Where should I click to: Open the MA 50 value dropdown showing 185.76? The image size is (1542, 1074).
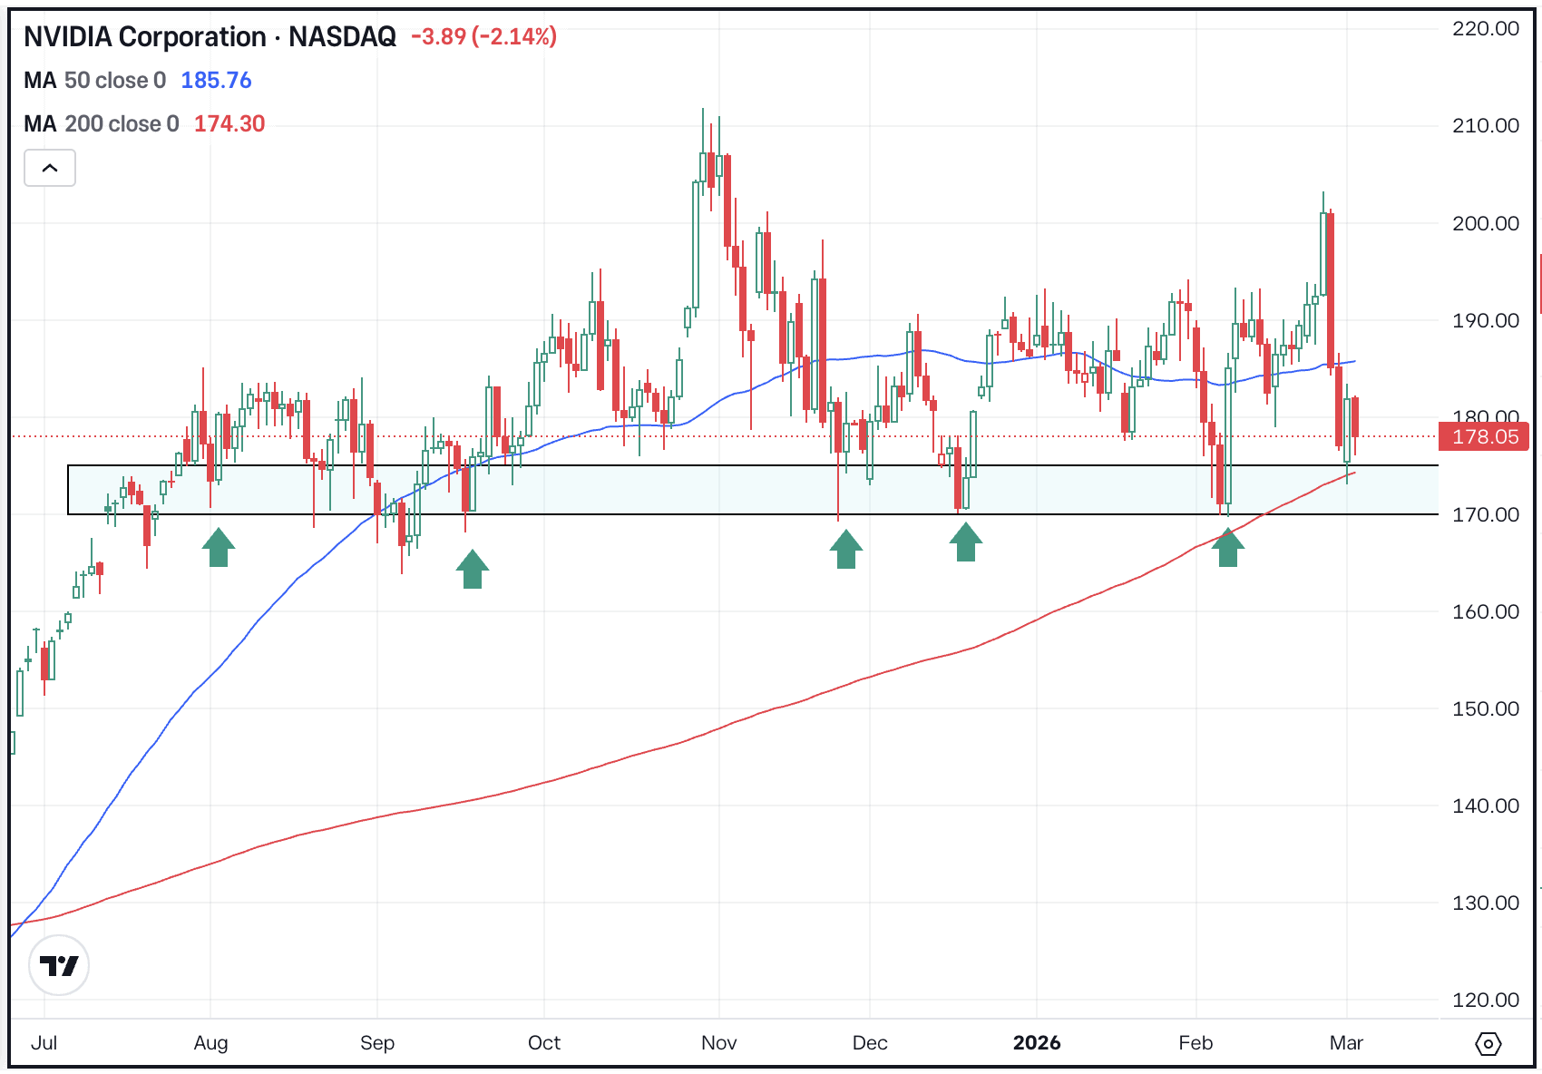click(217, 81)
